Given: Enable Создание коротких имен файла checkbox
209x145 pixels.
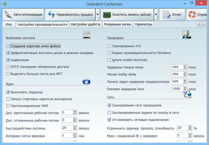Looking at the screenshot, I should coord(8,46).
